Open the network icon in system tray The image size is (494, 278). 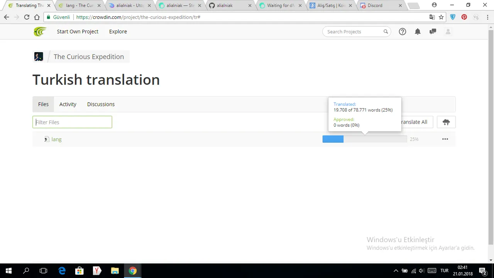click(413, 271)
